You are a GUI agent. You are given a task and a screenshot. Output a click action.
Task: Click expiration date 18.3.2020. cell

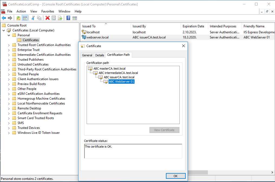(189, 37)
